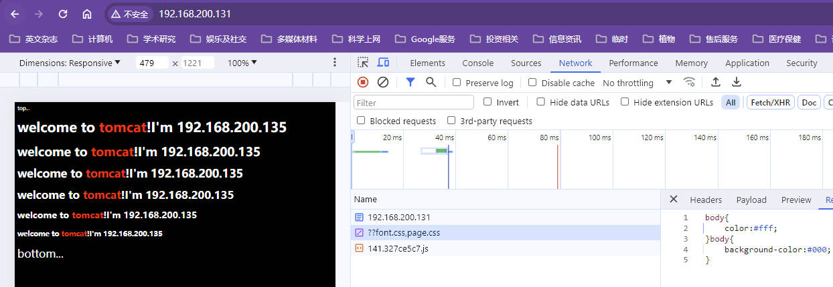Click the import HAR upload icon
The image size is (833, 287).
(715, 82)
